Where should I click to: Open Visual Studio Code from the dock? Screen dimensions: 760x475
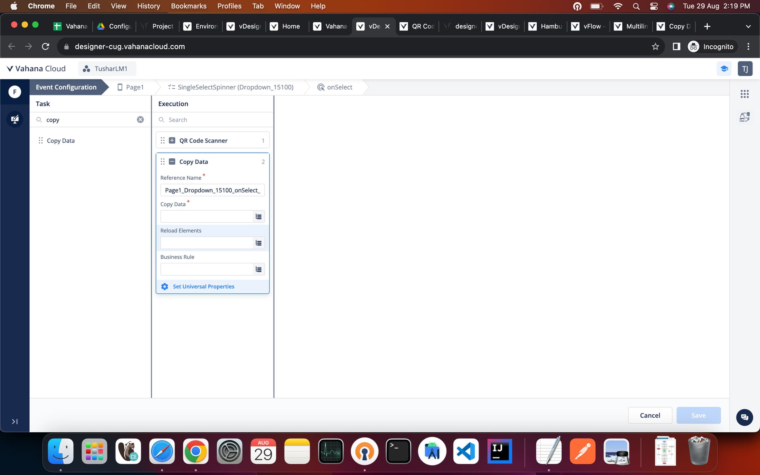pos(466,451)
